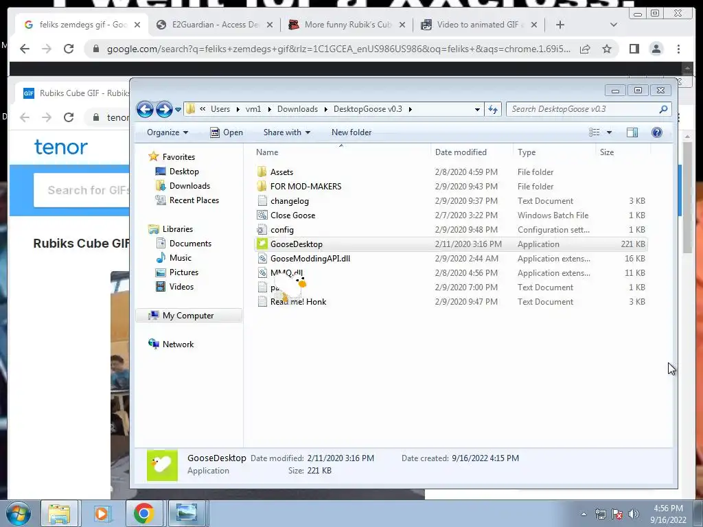Screen dimensions: 703x527
Task: Open Windows Media Player from taskbar
Action: 102,513
